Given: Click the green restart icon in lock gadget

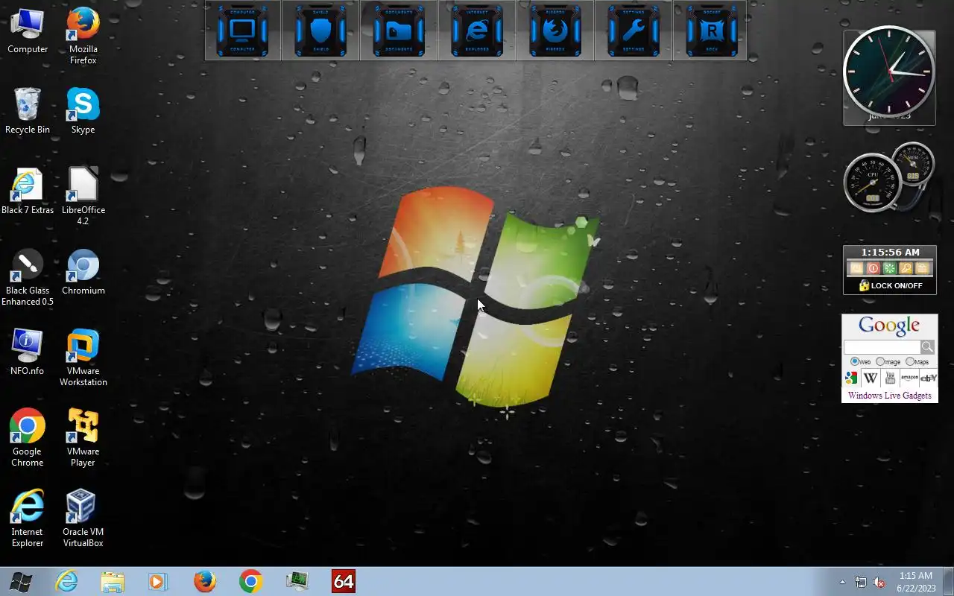Looking at the screenshot, I should coord(889,268).
